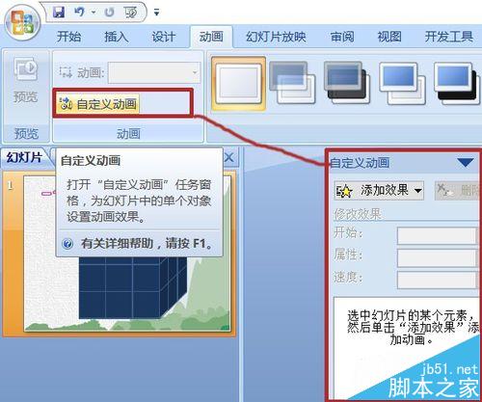This screenshot has height=402, width=482.
Task: Open the 动画 effect combo box
Action: [154, 73]
